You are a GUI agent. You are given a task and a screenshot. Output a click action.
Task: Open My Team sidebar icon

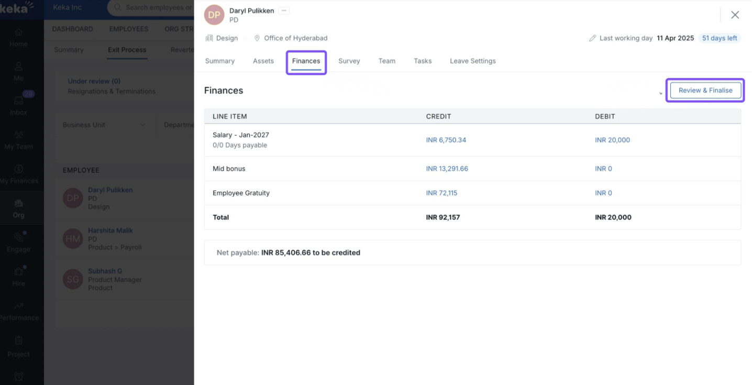pos(18,135)
